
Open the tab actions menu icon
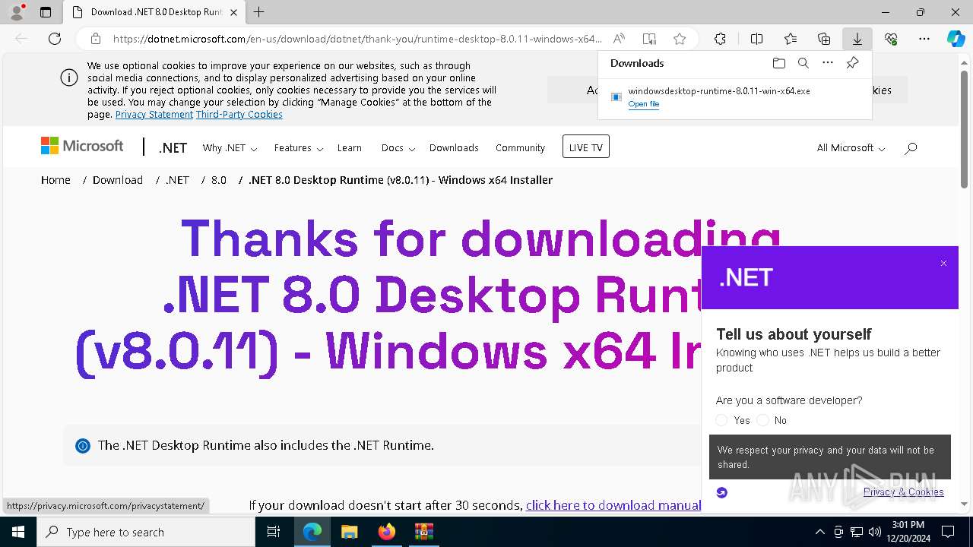click(46, 12)
